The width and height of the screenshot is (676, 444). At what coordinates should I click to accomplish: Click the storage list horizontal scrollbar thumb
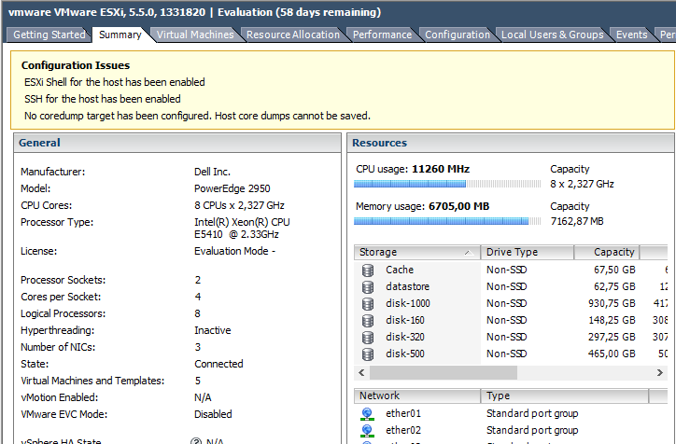[444, 372]
